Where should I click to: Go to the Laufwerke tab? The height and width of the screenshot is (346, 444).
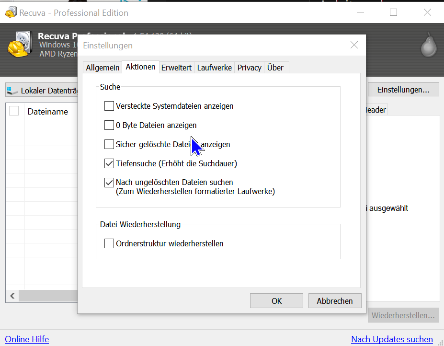click(x=215, y=68)
